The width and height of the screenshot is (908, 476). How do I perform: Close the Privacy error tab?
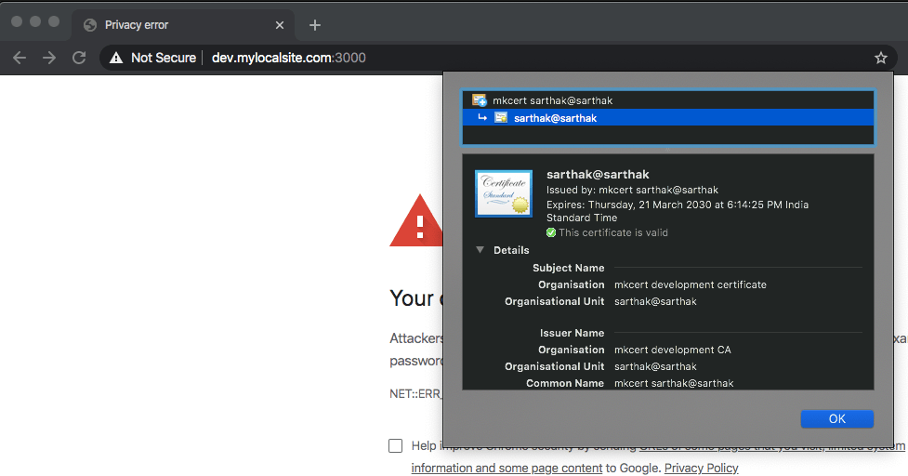[280, 25]
